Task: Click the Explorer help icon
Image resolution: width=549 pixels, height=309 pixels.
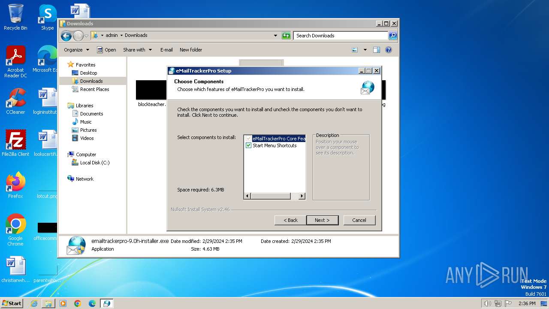Action: pyautogui.click(x=389, y=50)
